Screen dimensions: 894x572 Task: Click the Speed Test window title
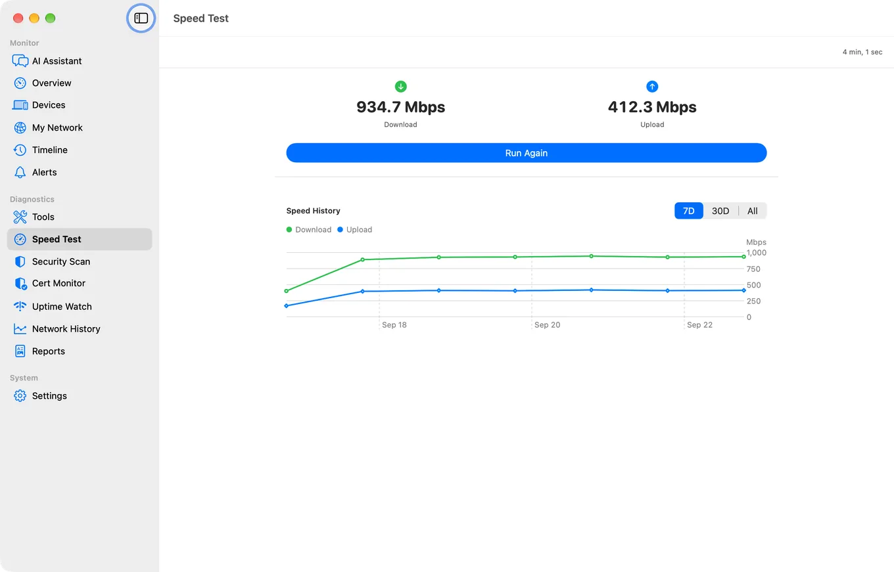(x=201, y=18)
